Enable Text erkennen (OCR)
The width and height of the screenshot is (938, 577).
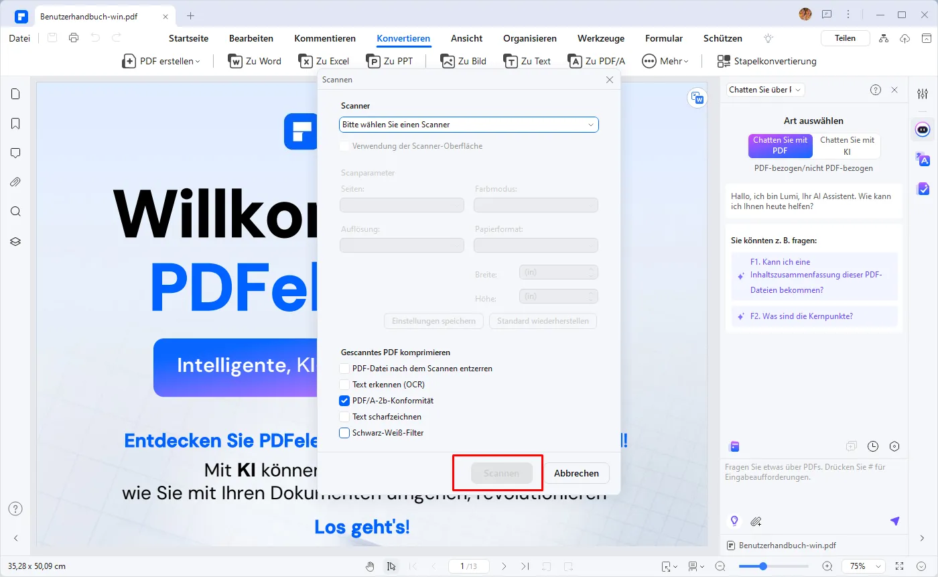coord(344,384)
